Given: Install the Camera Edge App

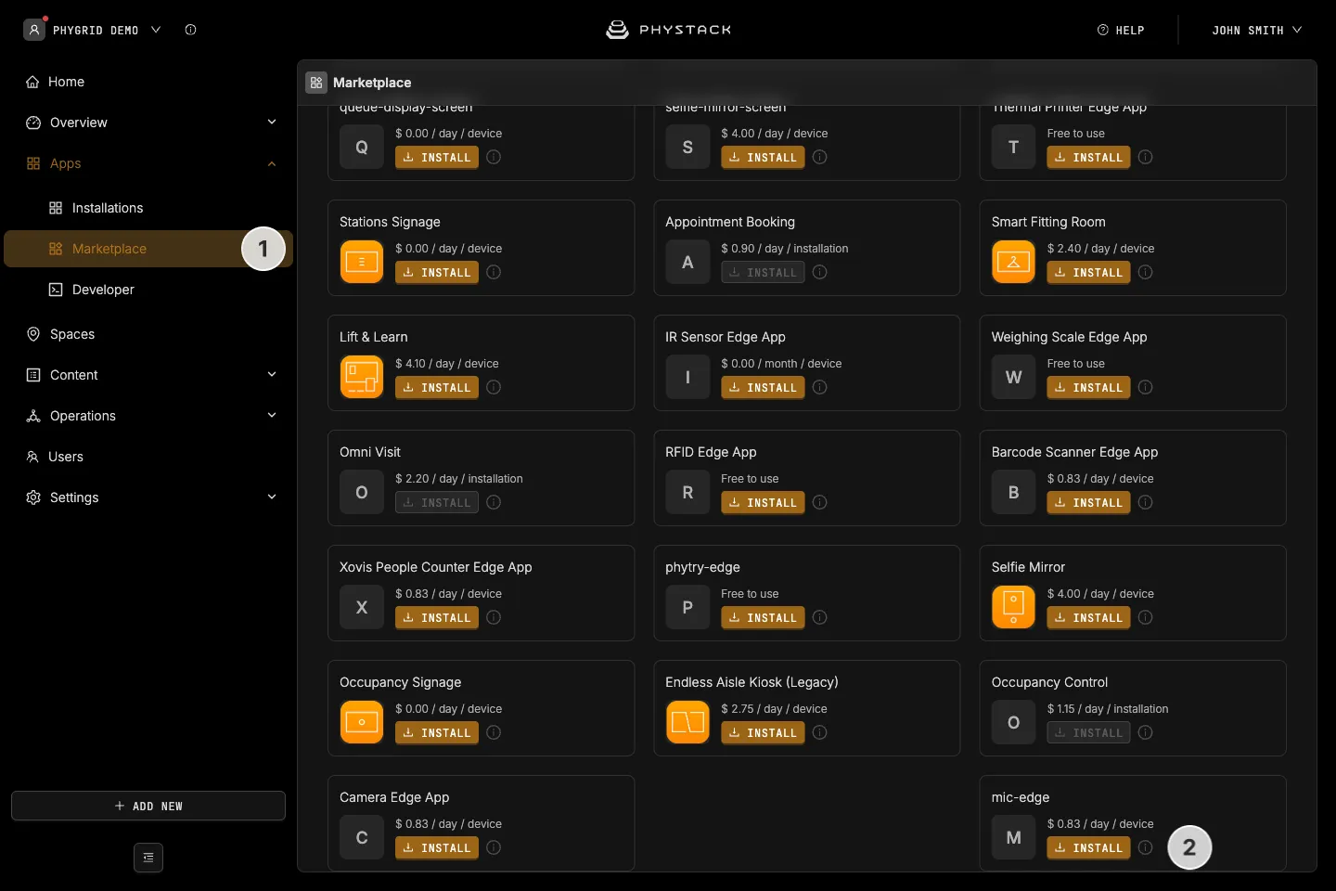Looking at the screenshot, I should pos(437,847).
